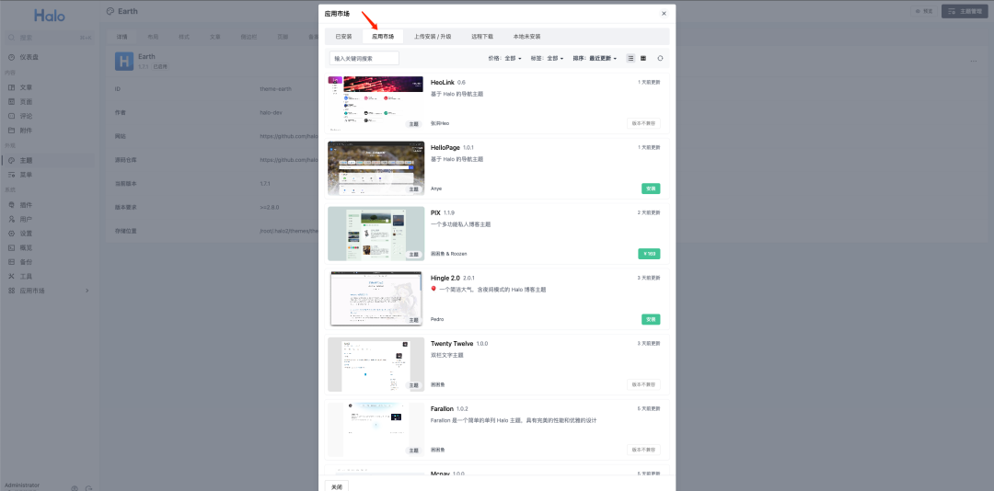Click 版本不兼容 button on HeoLink
Screen dimensions: 994x491
tap(643, 123)
